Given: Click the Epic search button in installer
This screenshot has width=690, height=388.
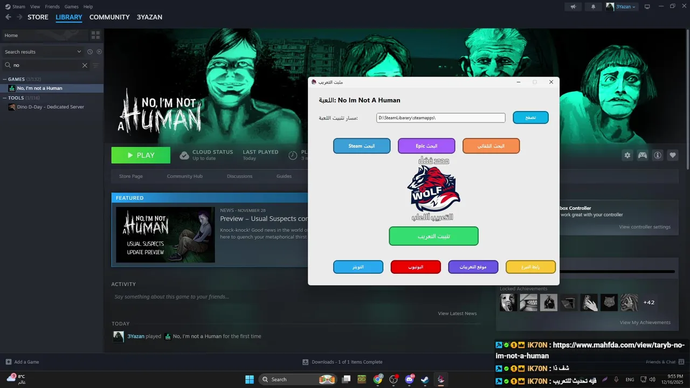Looking at the screenshot, I should [x=426, y=146].
